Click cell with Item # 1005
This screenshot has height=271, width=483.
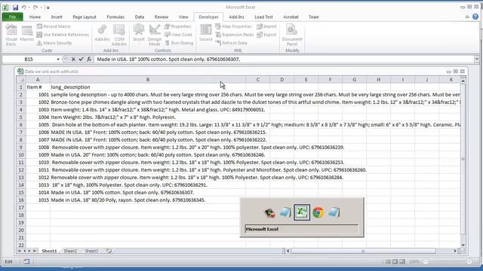click(38, 125)
